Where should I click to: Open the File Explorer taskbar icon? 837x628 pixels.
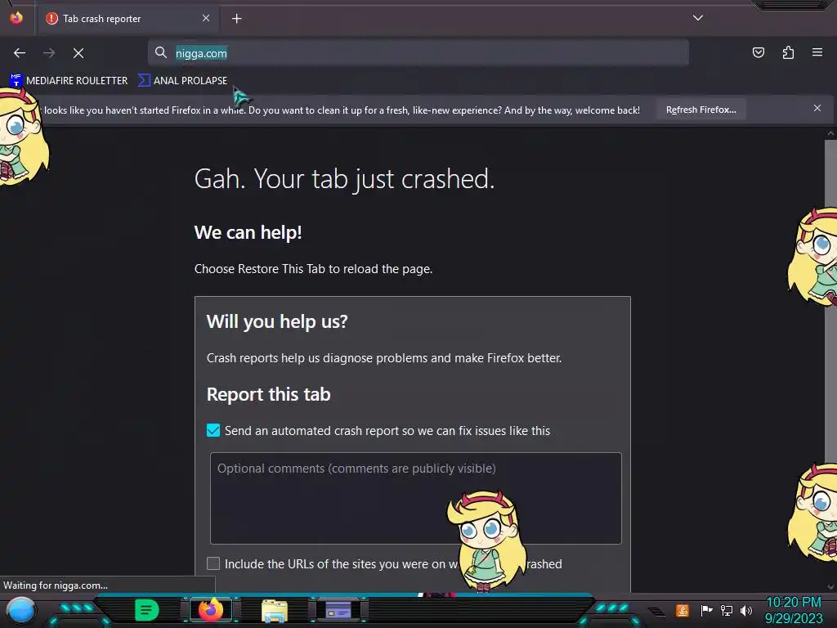[x=275, y=611]
